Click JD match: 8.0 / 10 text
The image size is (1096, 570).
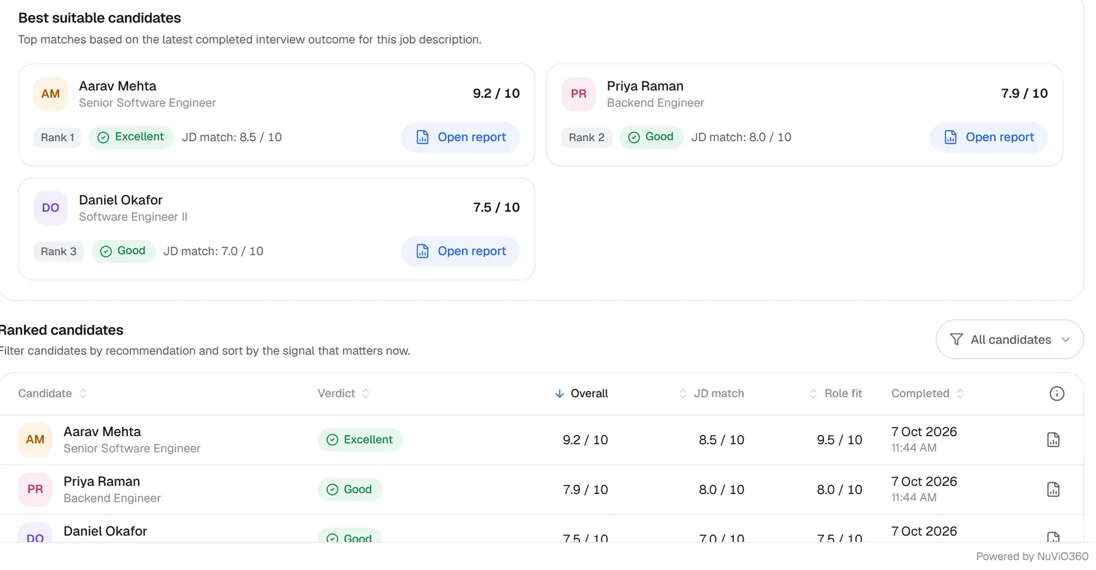click(741, 138)
